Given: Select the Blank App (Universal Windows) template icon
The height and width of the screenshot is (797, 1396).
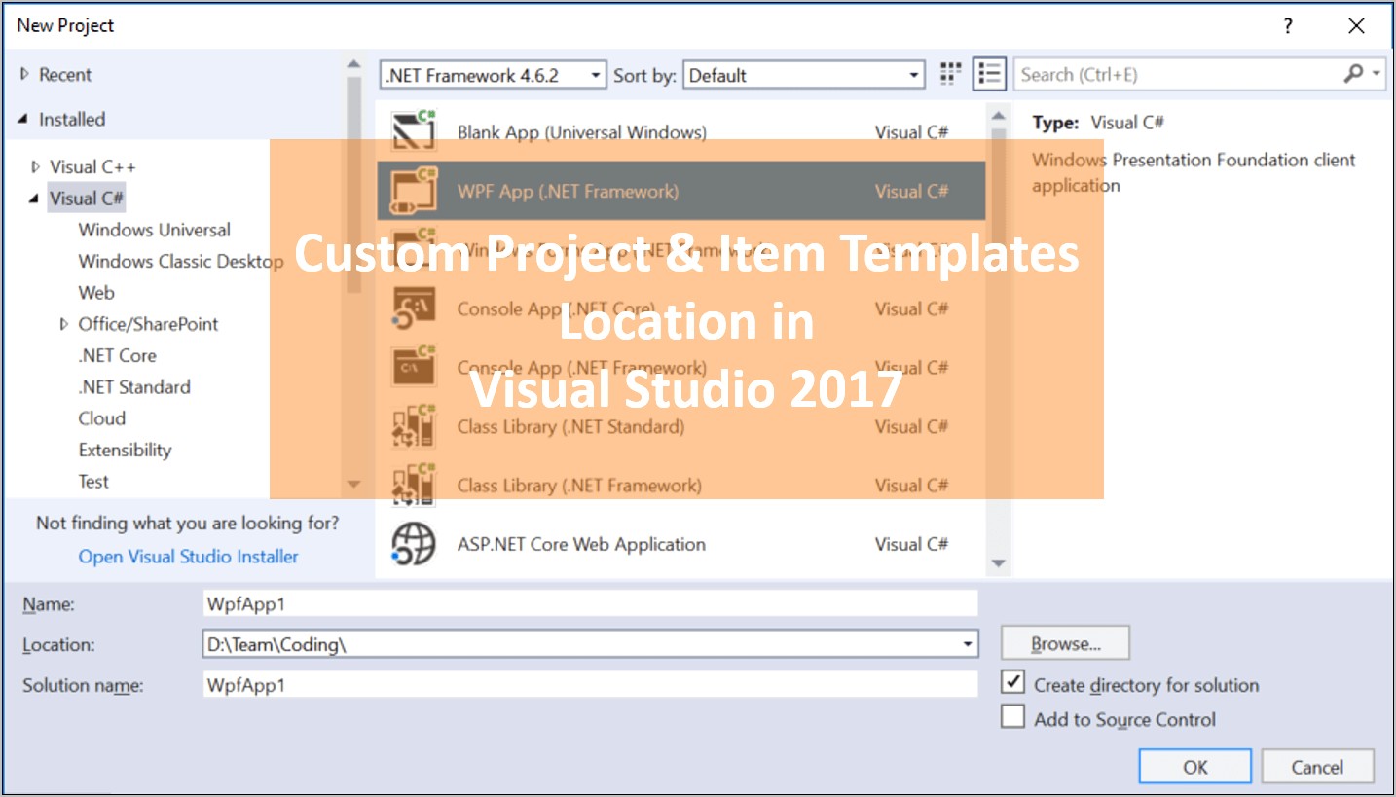Looking at the screenshot, I should pos(414,132).
